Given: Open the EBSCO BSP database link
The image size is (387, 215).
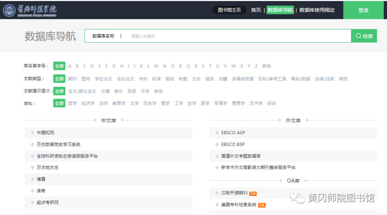Looking at the screenshot, I should tap(233, 144).
